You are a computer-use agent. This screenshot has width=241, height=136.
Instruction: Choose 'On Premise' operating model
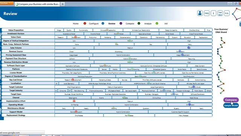(75, 105)
